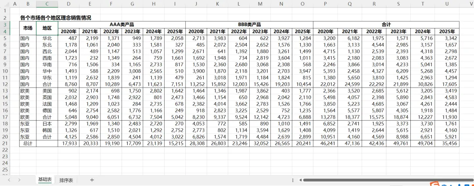Viewport: 474px width, 186px height.
Task: Click the 合计 merged header in row 3
Action: (x=386, y=25)
